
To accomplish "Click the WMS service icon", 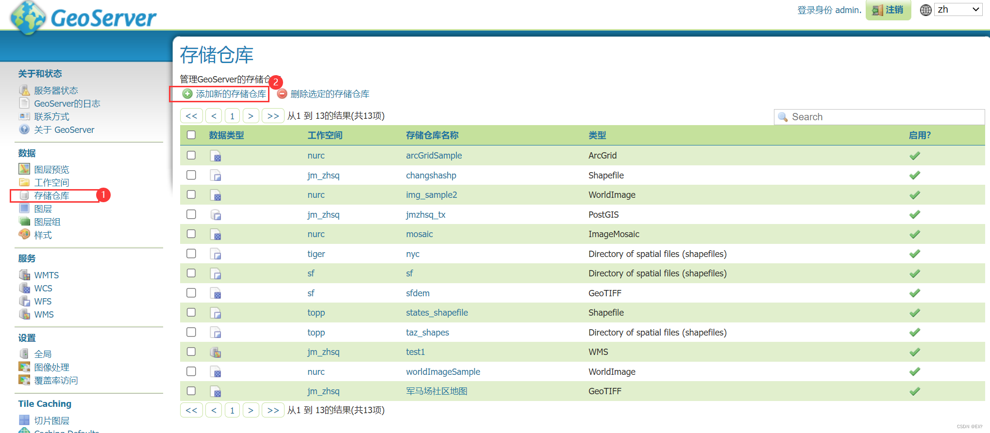I will tap(24, 314).
